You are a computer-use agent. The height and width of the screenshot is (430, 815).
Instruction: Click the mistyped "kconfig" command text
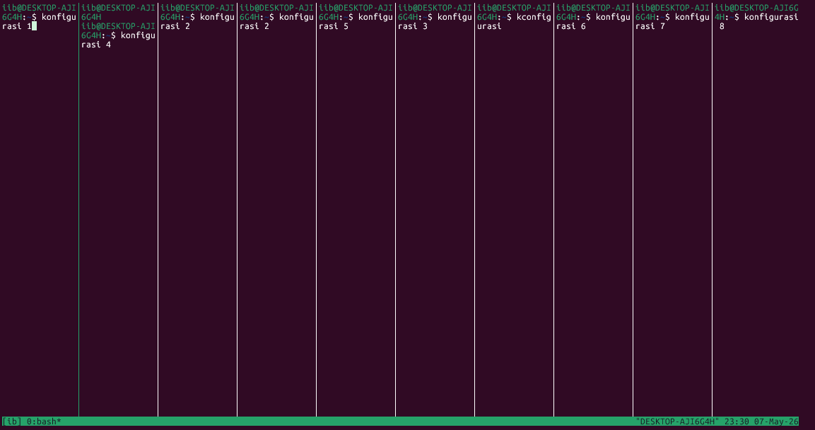tap(534, 17)
